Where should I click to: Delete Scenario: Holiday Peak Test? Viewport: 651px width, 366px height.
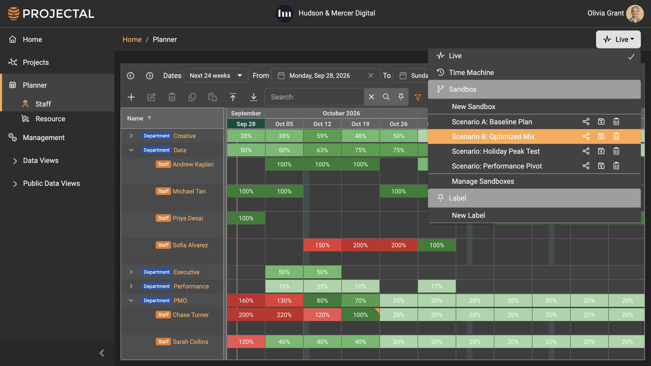[x=616, y=151]
